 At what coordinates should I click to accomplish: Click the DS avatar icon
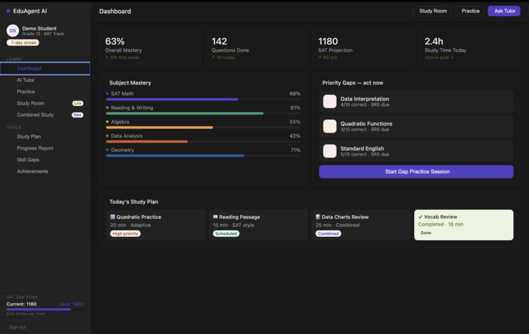coord(12,31)
